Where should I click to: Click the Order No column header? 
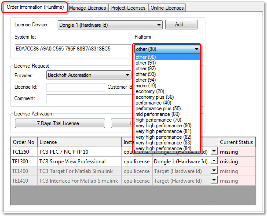(x=24, y=142)
